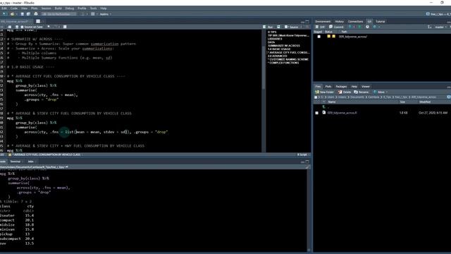Maximize the source editor pane
The width and height of the screenshot is (451, 254).
[x=307, y=22]
